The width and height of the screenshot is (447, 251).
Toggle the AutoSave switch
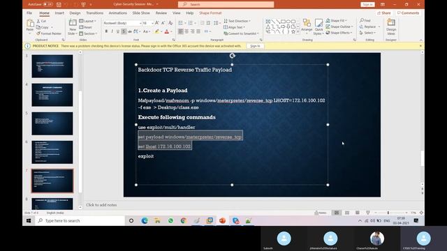[47, 4]
